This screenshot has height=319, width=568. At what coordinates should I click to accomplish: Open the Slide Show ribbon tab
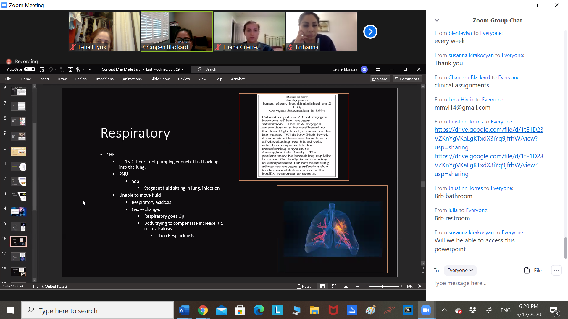click(x=160, y=79)
